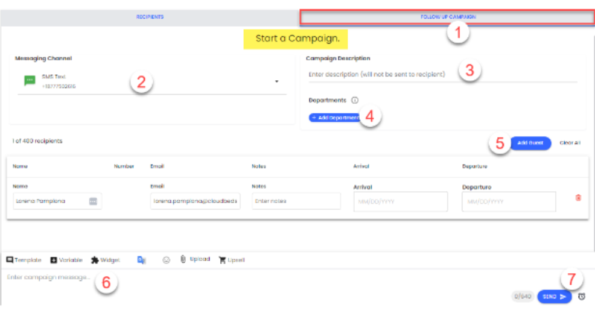Open the Upsell cart option
Image resolution: width=595 pixels, height=322 pixels.
232,260
